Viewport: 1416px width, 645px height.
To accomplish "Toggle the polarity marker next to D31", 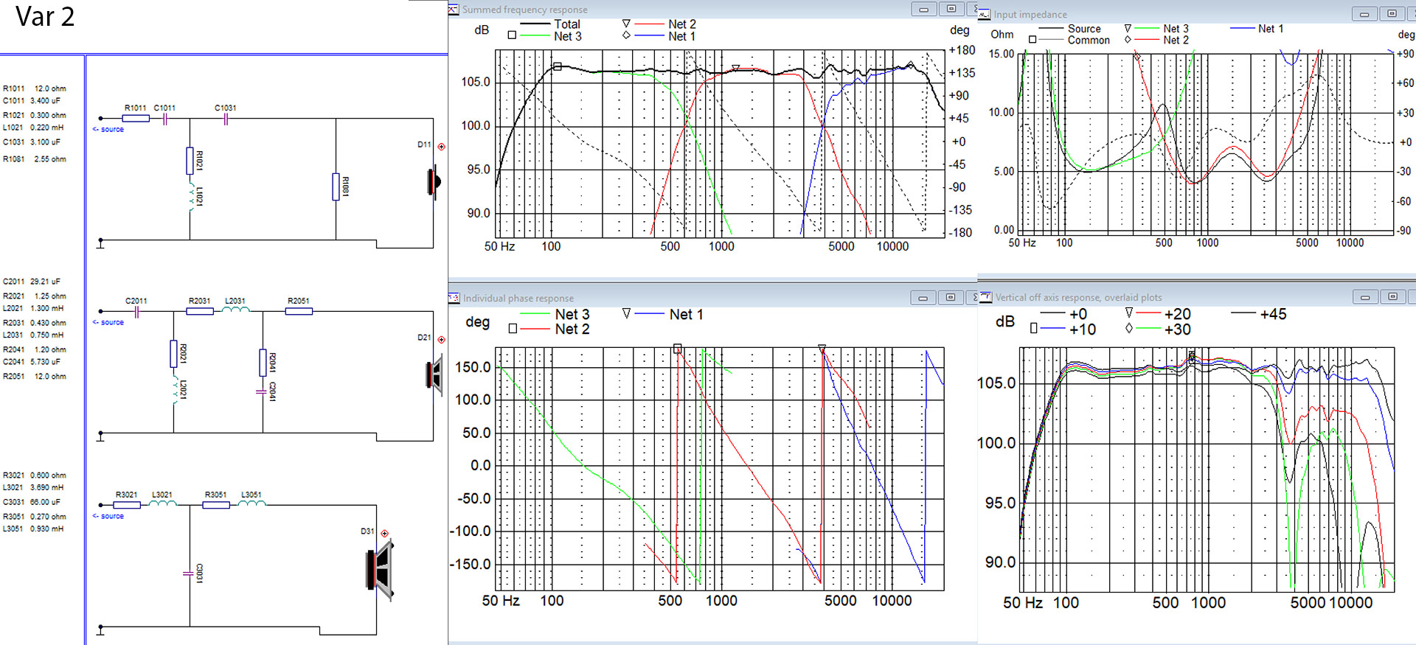I will click(384, 534).
